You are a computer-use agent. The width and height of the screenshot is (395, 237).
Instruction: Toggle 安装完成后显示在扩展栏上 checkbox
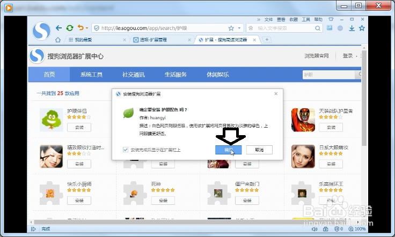[x=126, y=150]
